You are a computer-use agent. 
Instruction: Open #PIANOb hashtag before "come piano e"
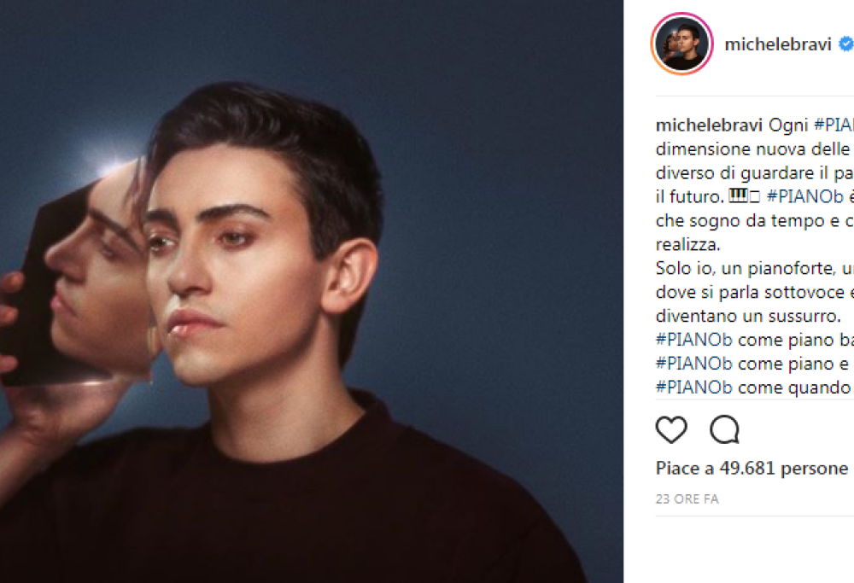point(694,363)
